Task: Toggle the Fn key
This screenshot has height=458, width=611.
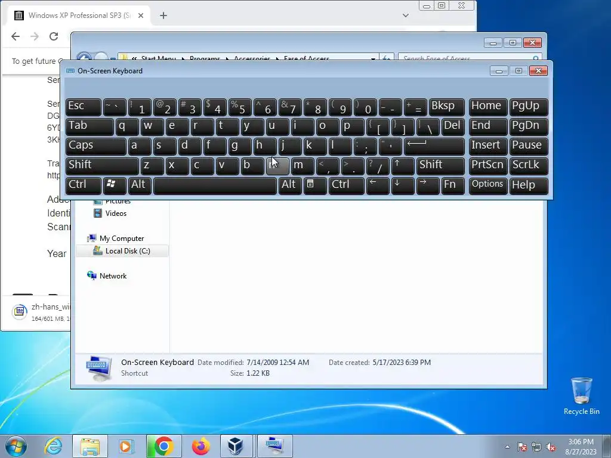Action: point(452,185)
